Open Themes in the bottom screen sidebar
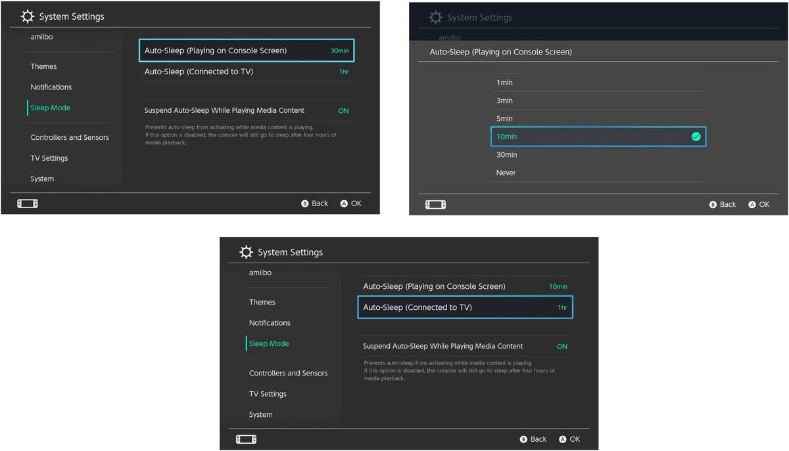 [x=262, y=302]
